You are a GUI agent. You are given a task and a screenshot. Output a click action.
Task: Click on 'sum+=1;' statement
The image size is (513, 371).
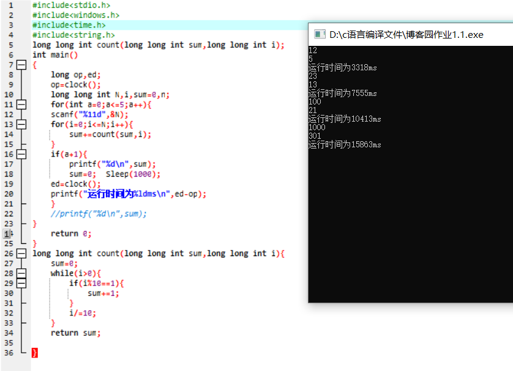click(x=103, y=293)
